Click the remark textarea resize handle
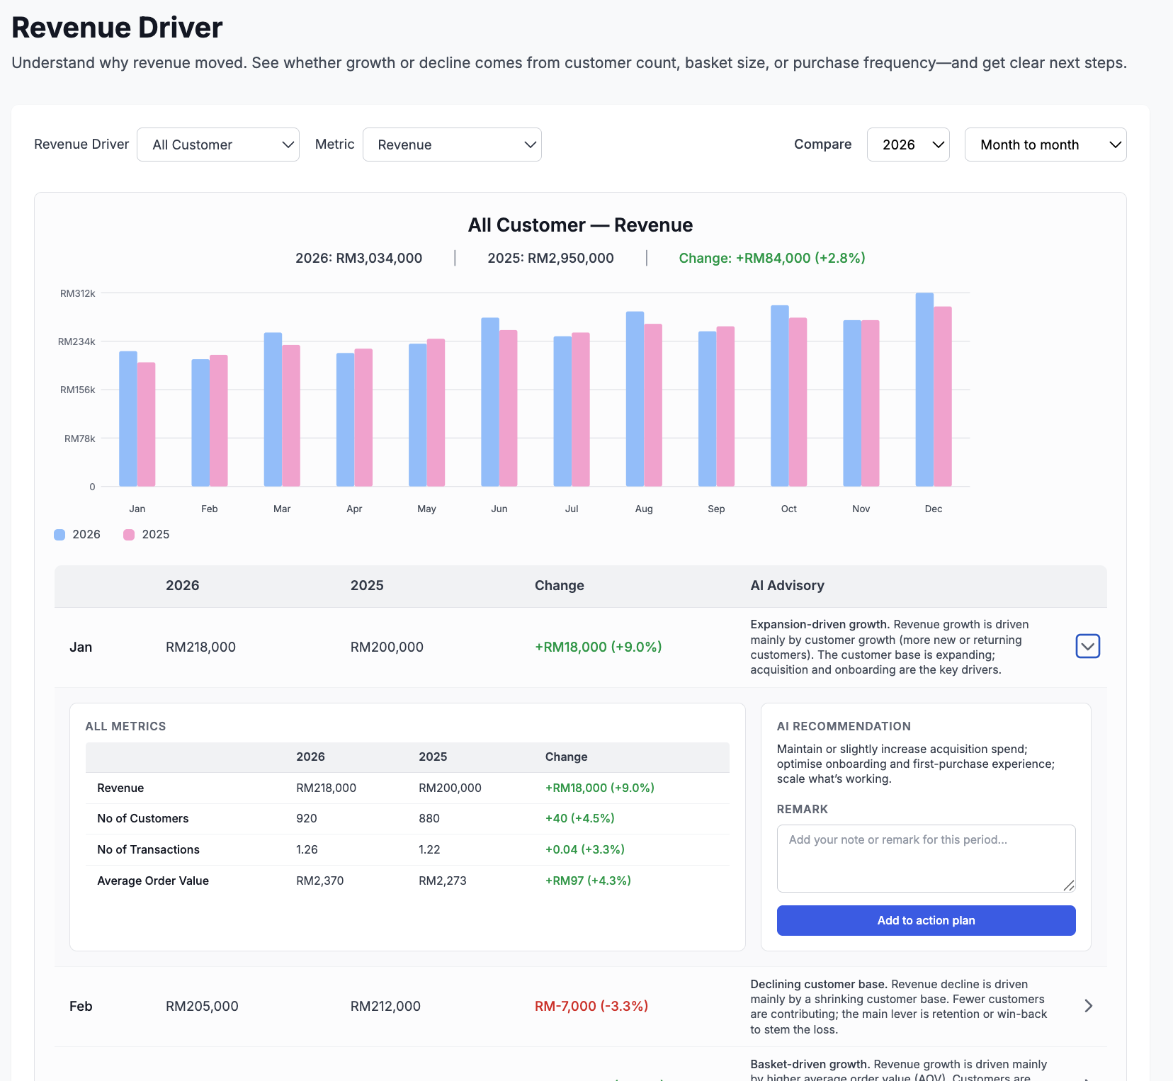The width and height of the screenshot is (1173, 1081). (x=1069, y=885)
